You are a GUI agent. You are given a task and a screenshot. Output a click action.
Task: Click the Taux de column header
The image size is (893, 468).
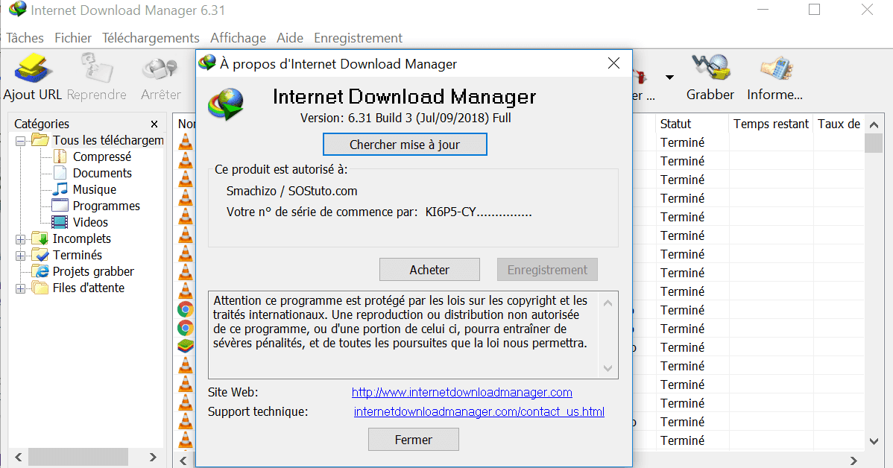839,124
